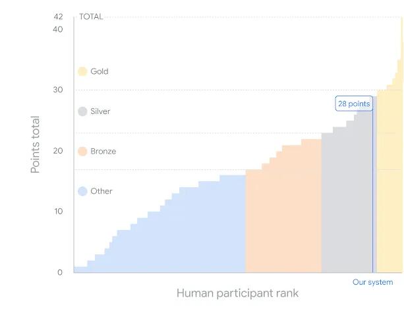Select the Silver legend text label

pos(100,111)
